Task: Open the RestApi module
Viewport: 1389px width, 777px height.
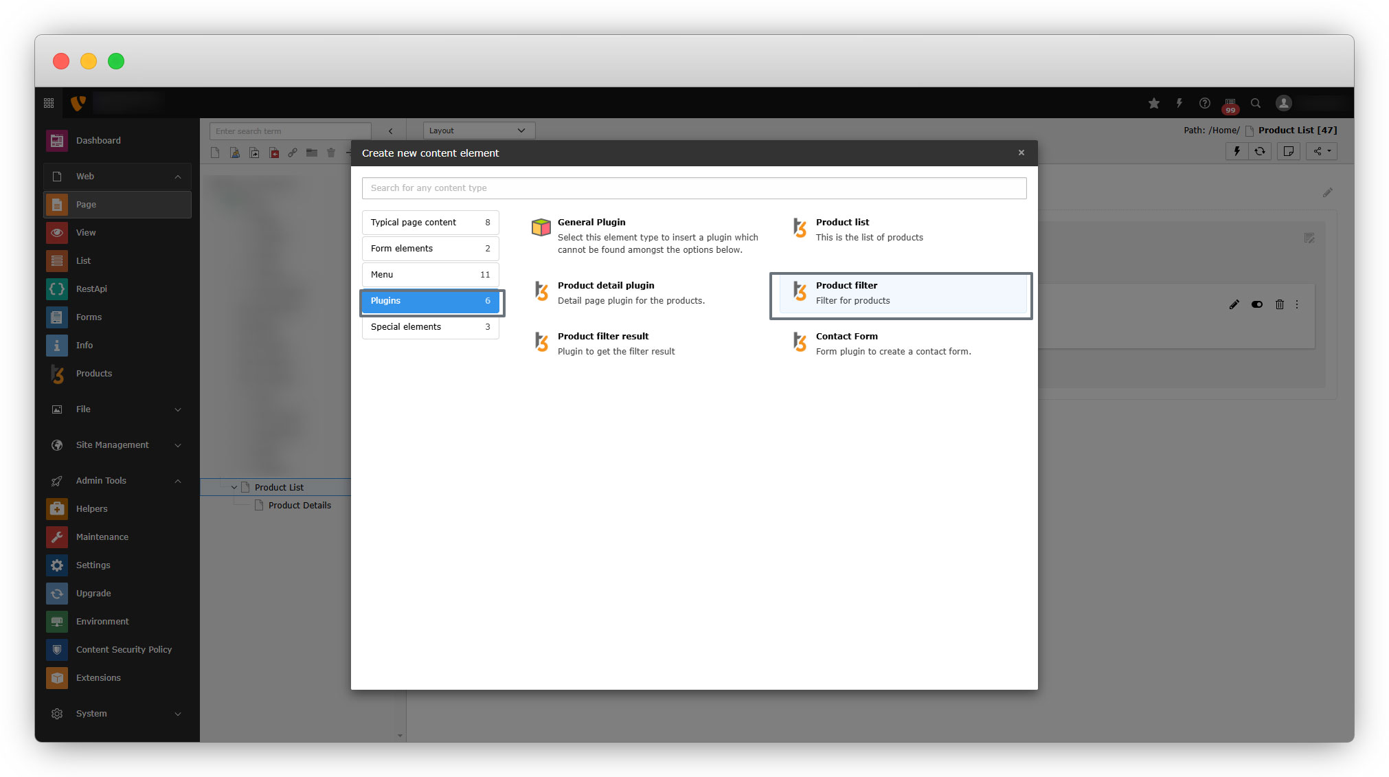Action: click(91, 289)
